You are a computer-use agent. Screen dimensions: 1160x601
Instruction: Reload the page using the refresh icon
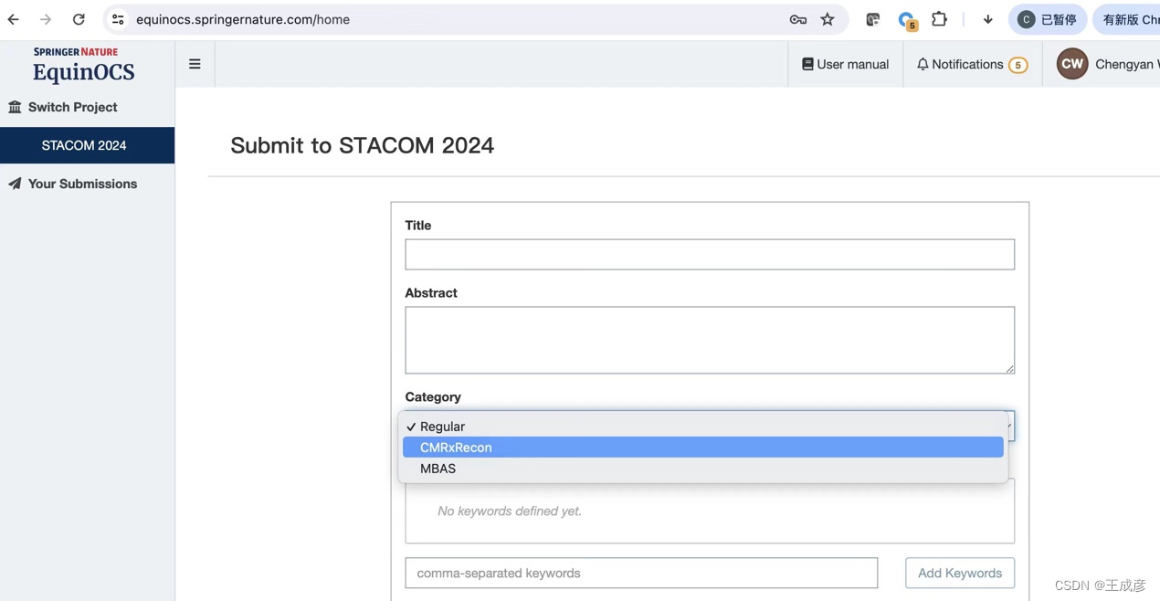(x=79, y=18)
